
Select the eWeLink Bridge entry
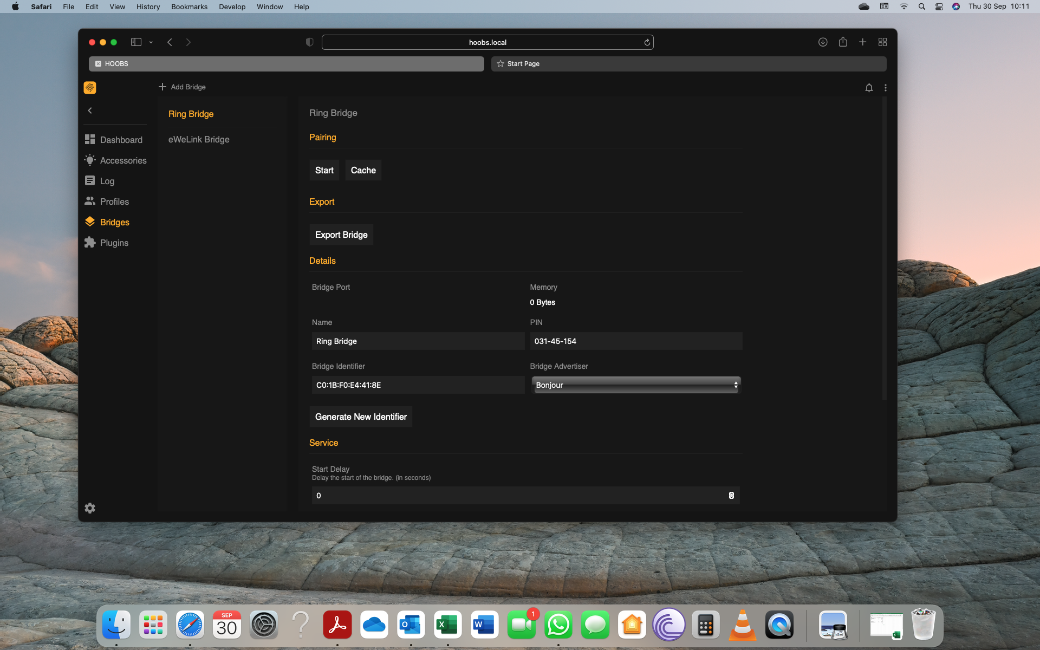click(x=198, y=139)
